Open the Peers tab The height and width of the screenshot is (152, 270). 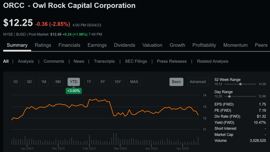261,45
